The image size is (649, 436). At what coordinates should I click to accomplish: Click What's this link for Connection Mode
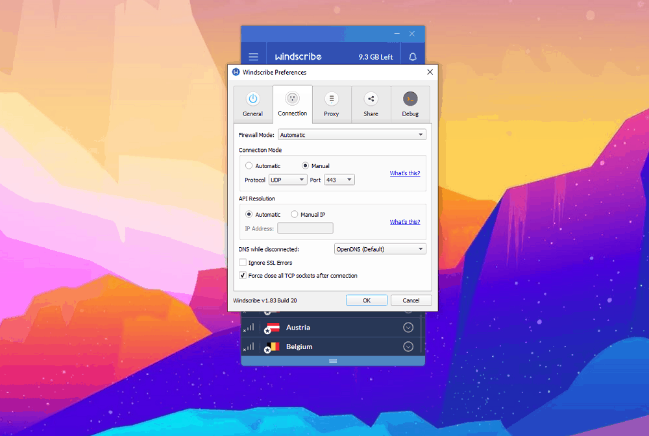point(405,173)
